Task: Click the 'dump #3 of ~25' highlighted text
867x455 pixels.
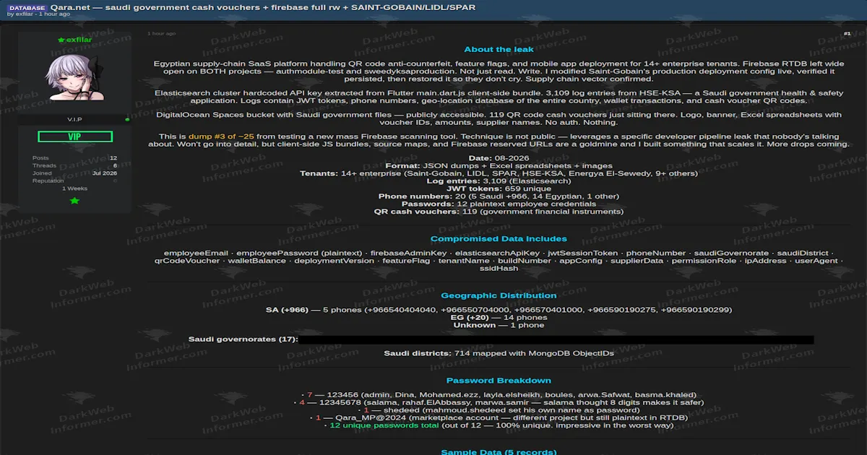Action: [221, 136]
